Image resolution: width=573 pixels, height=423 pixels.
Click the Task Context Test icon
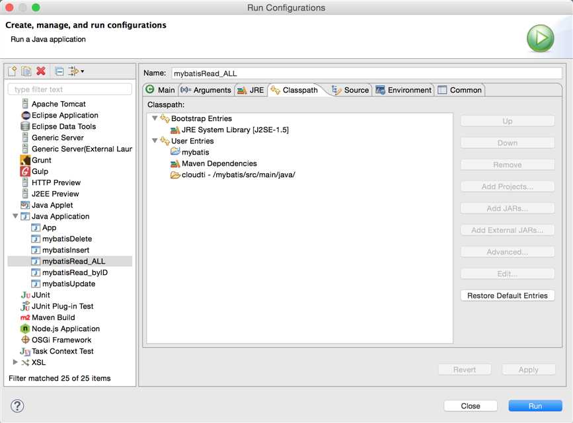click(25, 352)
